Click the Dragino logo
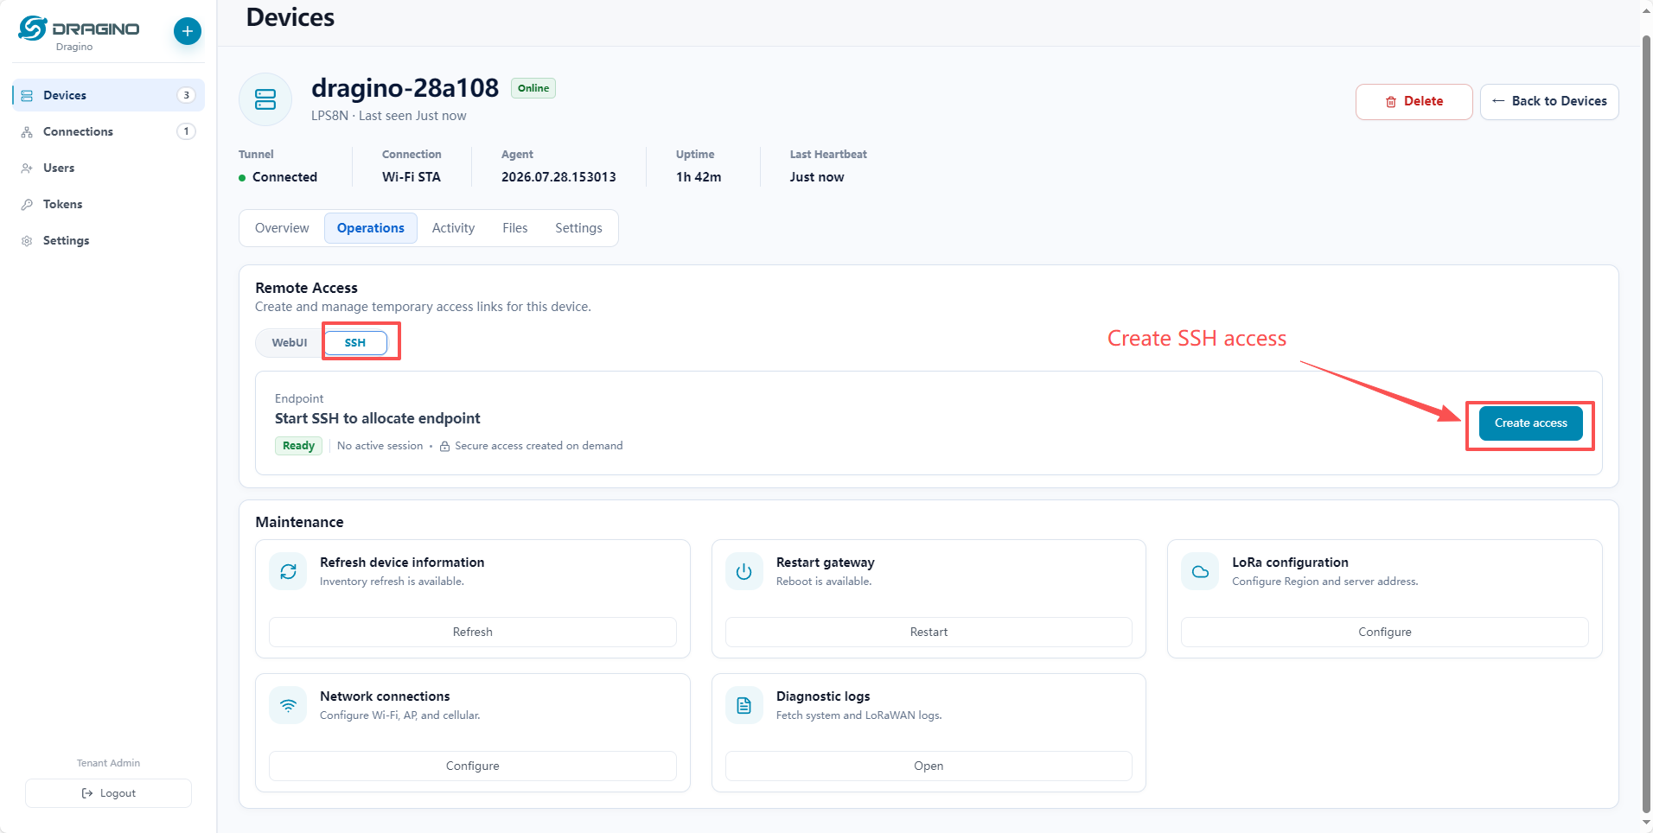The width and height of the screenshot is (1653, 833). click(79, 29)
